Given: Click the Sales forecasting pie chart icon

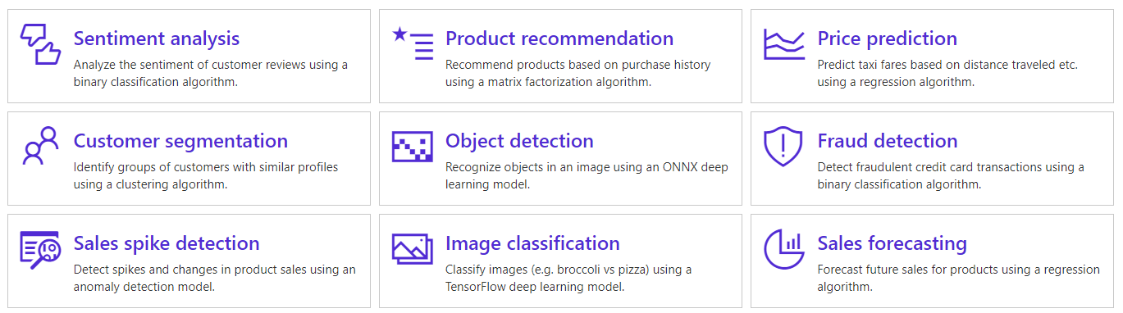Looking at the screenshot, I should 784,249.
